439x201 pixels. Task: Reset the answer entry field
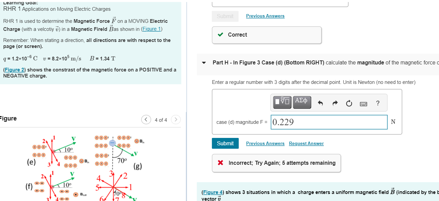click(349, 103)
